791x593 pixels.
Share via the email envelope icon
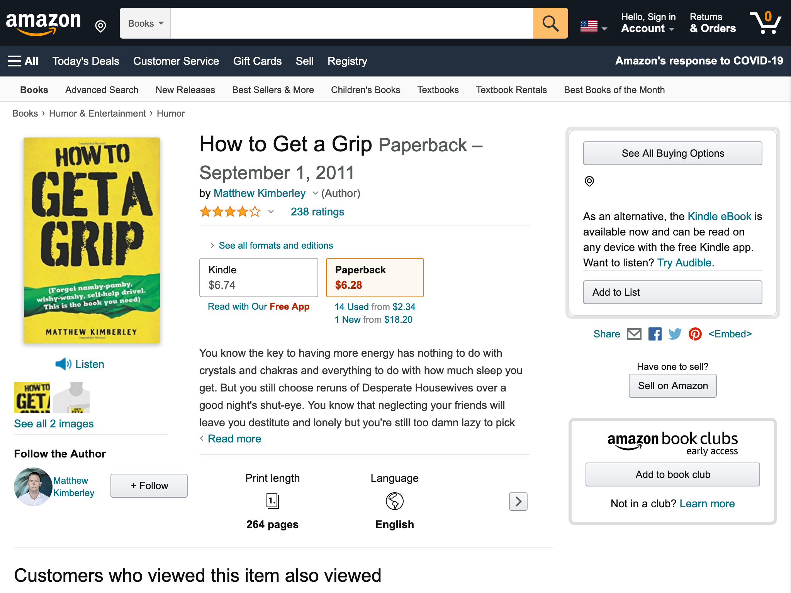[634, 334]
